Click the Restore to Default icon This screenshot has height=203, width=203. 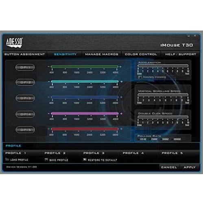pyautogui.click(x=85, y=159)
